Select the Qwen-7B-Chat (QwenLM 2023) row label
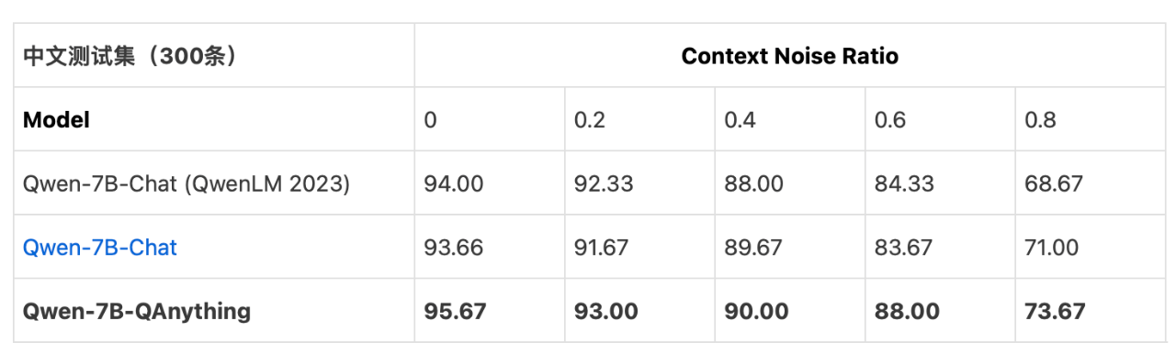The height and width of the screenshot is (354, 1176). tap(187, 184)
